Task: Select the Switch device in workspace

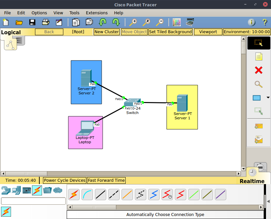Action: pos(132,102)
